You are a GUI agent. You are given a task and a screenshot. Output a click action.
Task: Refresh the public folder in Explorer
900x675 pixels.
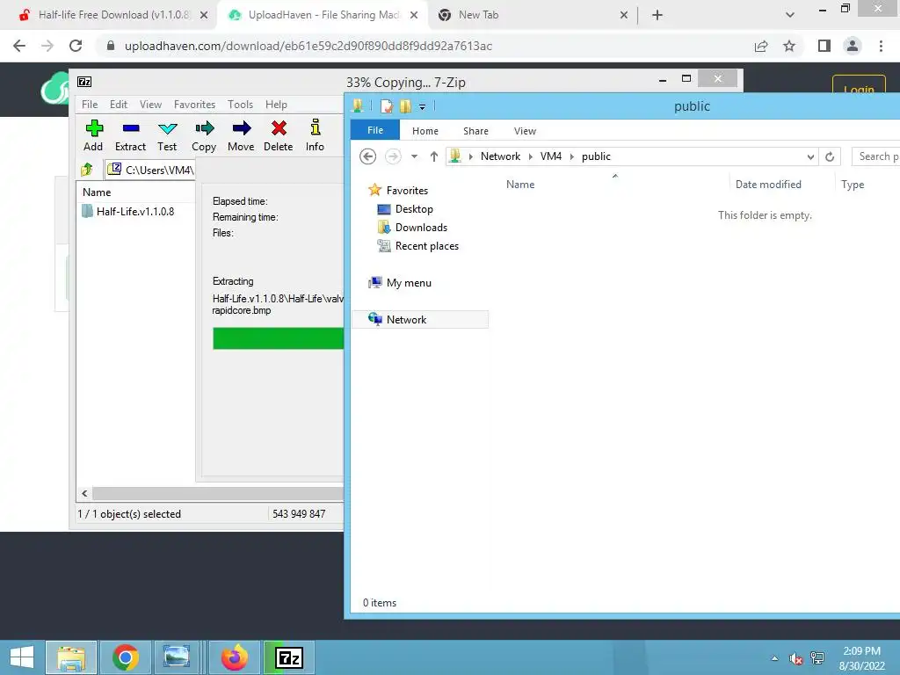coord(830,156)
